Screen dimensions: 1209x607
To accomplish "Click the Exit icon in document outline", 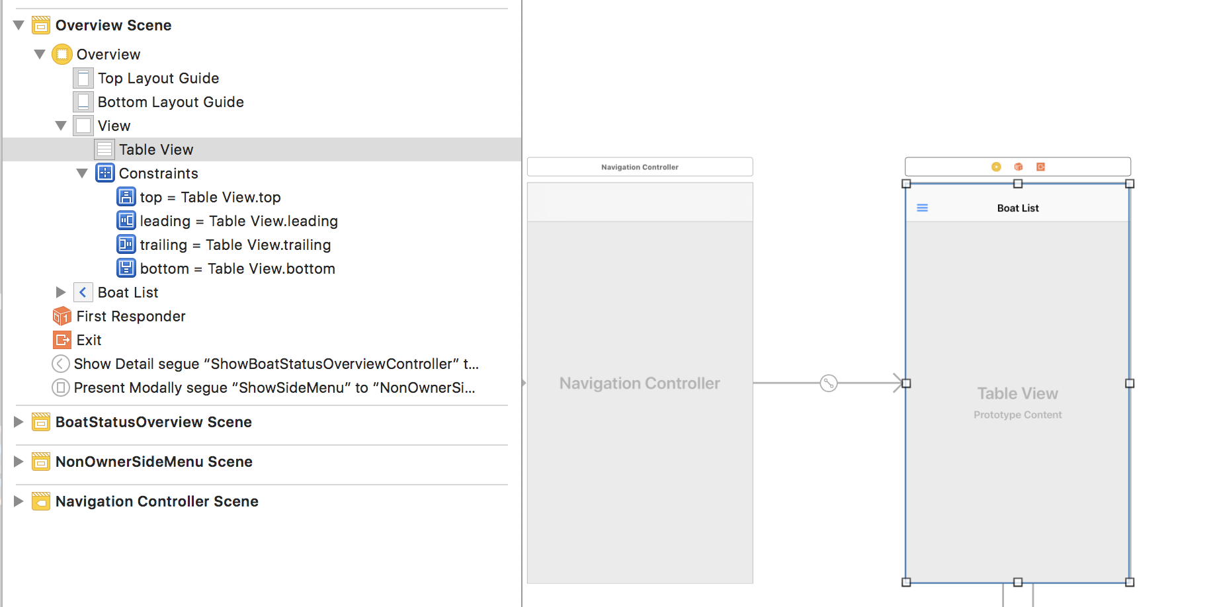I will 62,340.
